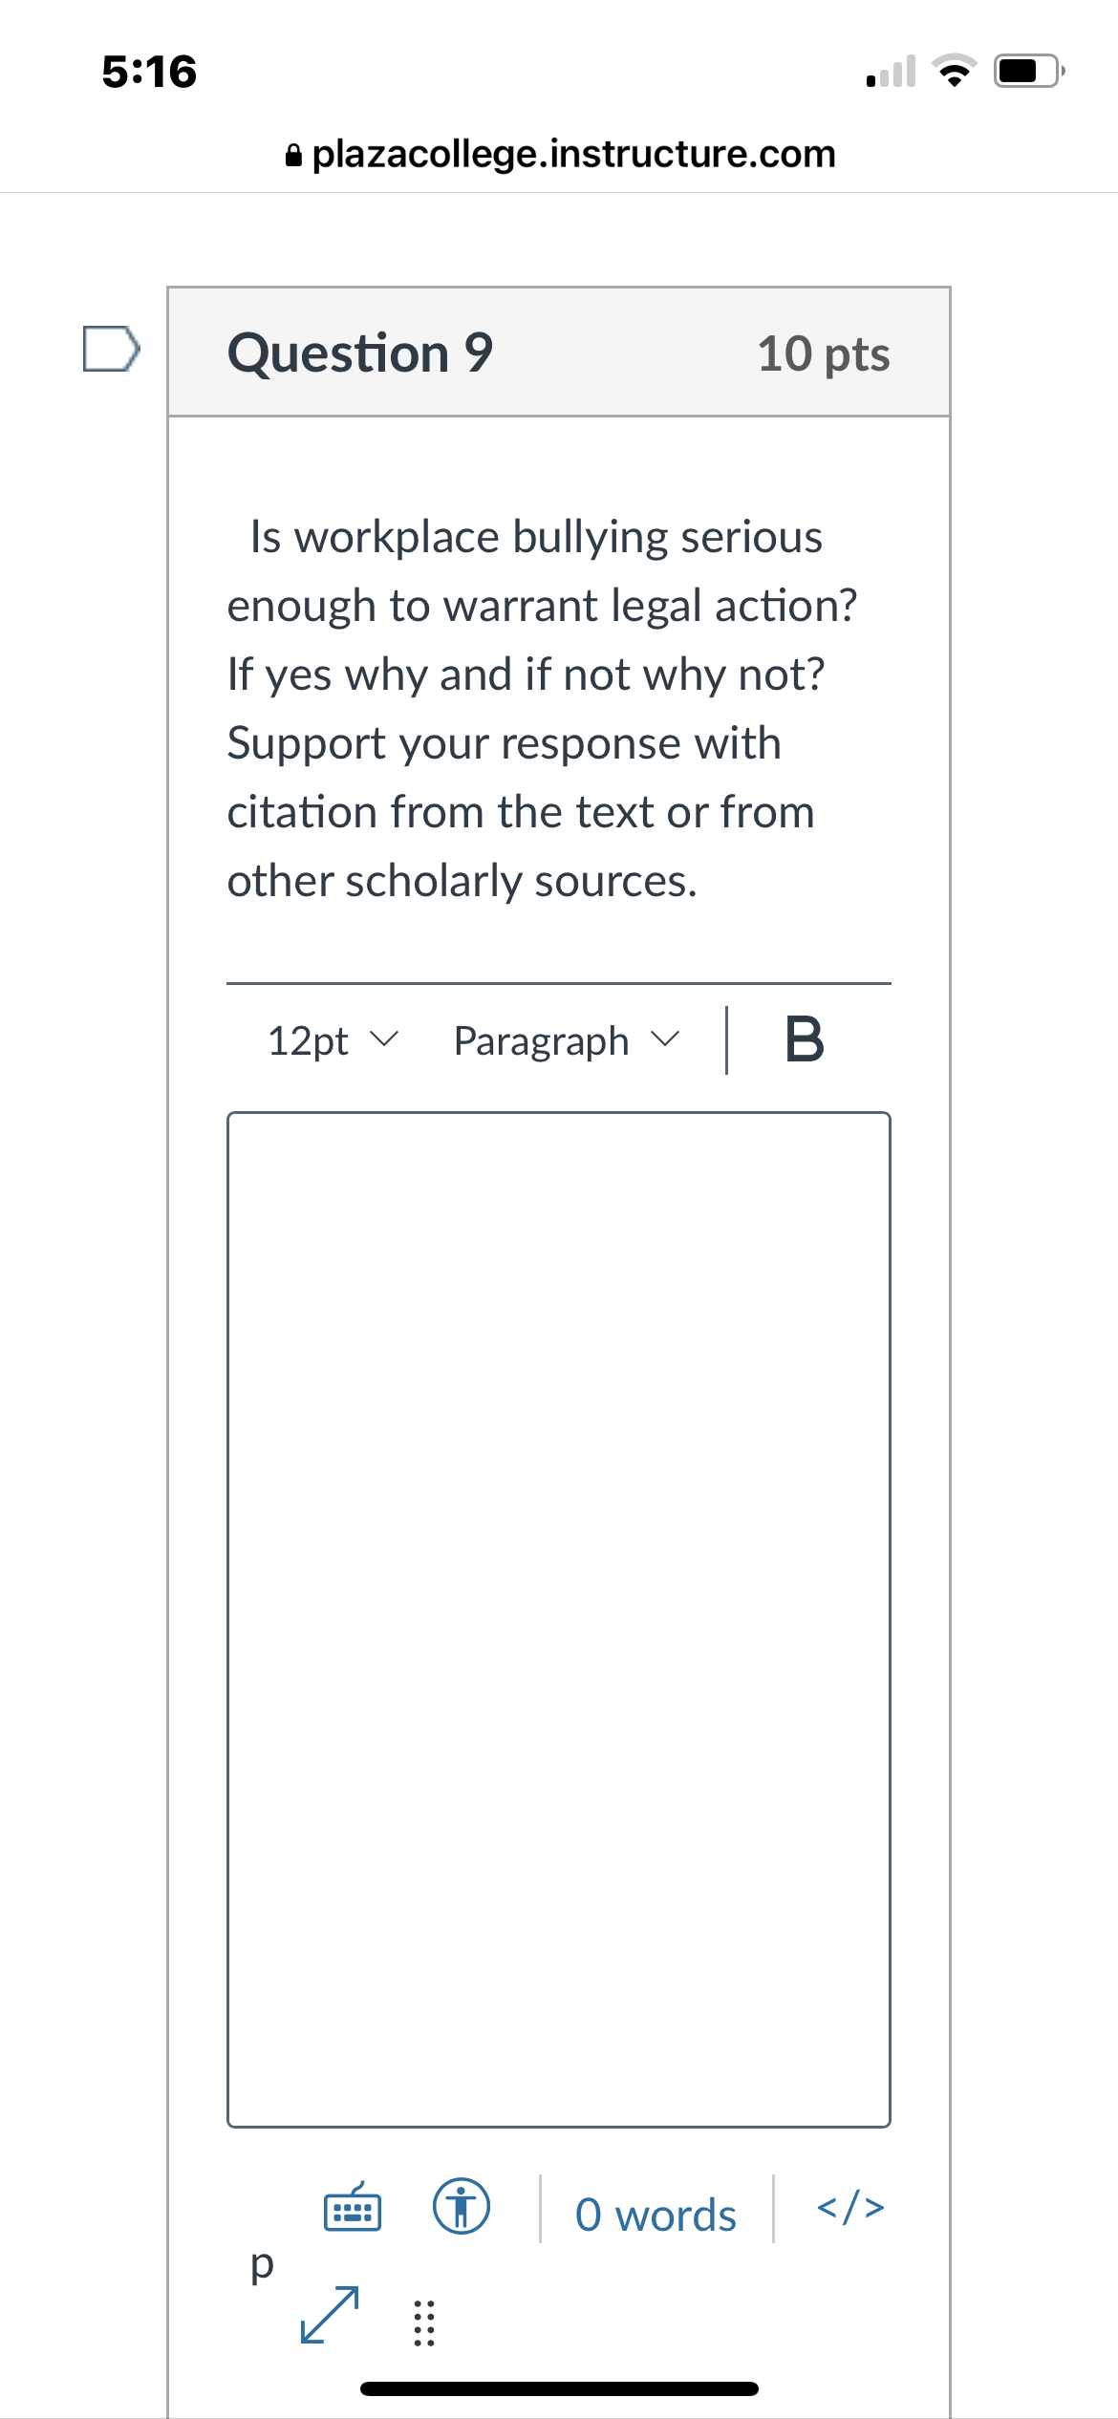This screenshot has width=1118, height=2419.
Task: Tap the plazacollege.instructure.com address
Action: [x=573, y=154]
